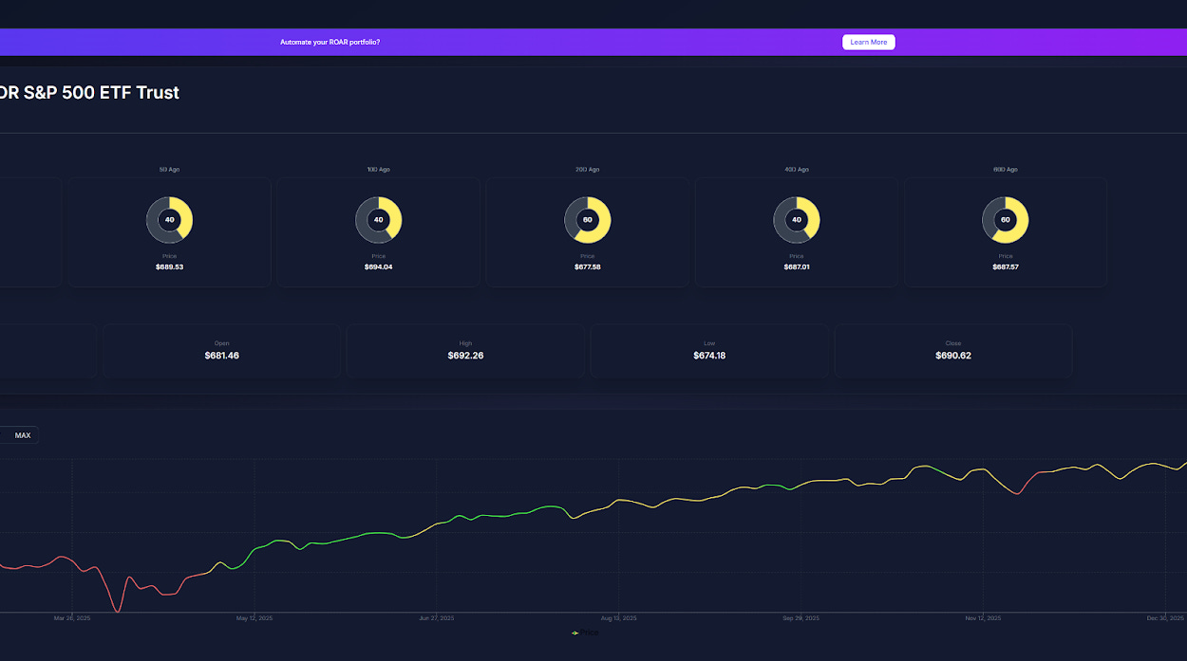Select the MAX chart range button

pyautogui.click(x=23, y=435)
